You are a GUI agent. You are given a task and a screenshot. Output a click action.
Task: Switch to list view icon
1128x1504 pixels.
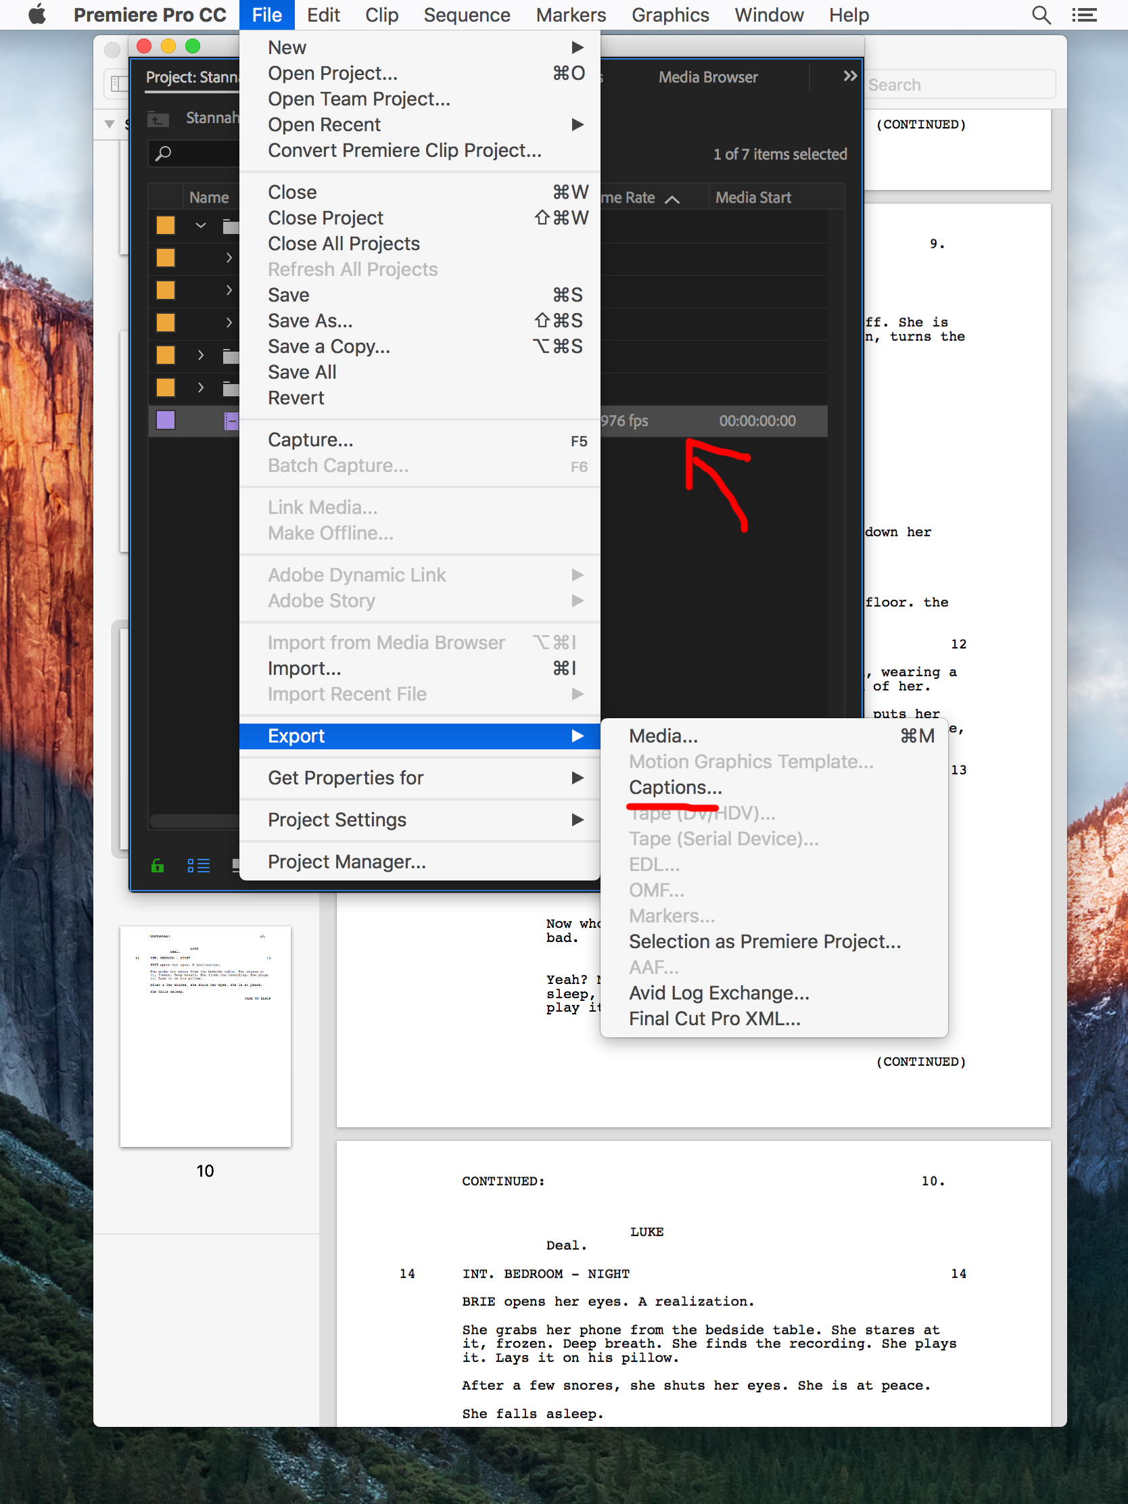coord(199,865)
